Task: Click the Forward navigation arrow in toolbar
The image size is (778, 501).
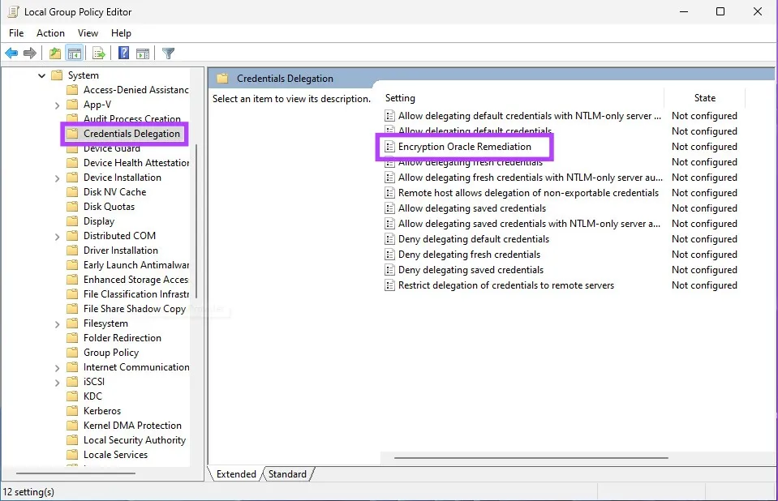Action: tap(30, 53)
